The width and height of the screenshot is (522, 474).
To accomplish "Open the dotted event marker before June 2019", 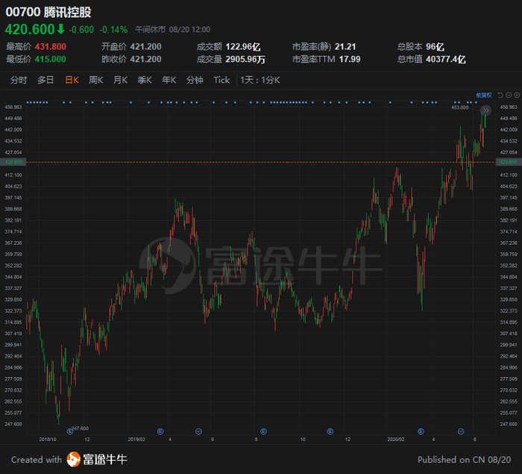I will pos(198,431).
